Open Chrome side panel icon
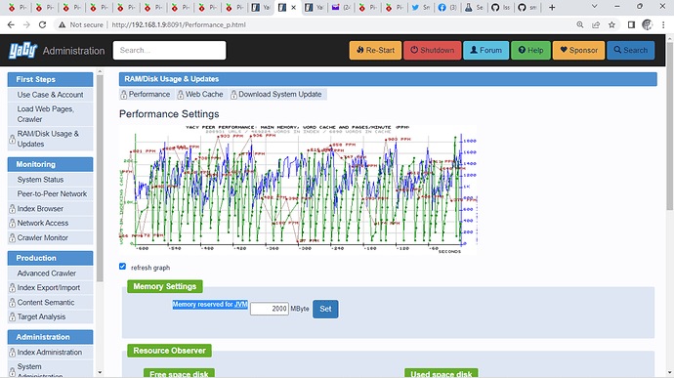 pos(631,25)
